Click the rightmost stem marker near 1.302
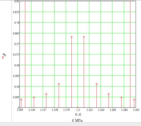Screen dimensions: 141x126 tap(134, 100)
